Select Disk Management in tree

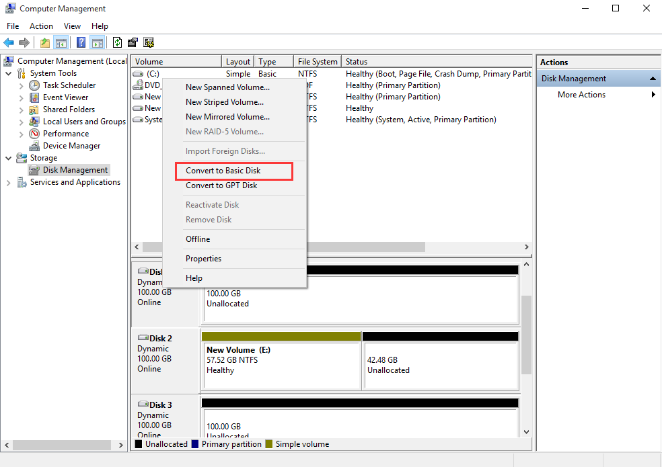(75, 170)
